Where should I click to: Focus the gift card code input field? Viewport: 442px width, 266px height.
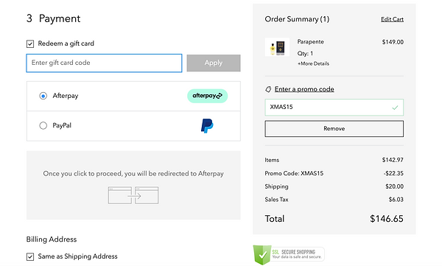[x=104, y=63]
